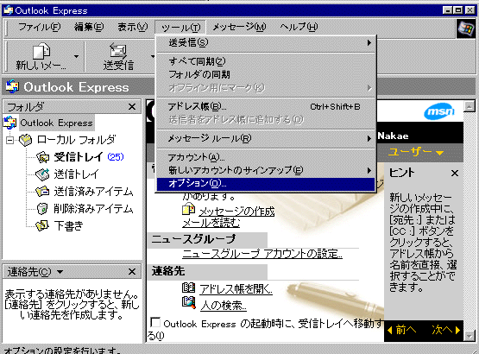Image resolution: width=479 pixels, height=354 pixels.
Task: Open the メッセージ(M) menu
Action: point(239,28)
